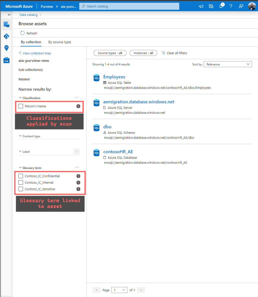The image size is (258, 297).
Task: Switch to the By collection tab
Action: (31, 42)
